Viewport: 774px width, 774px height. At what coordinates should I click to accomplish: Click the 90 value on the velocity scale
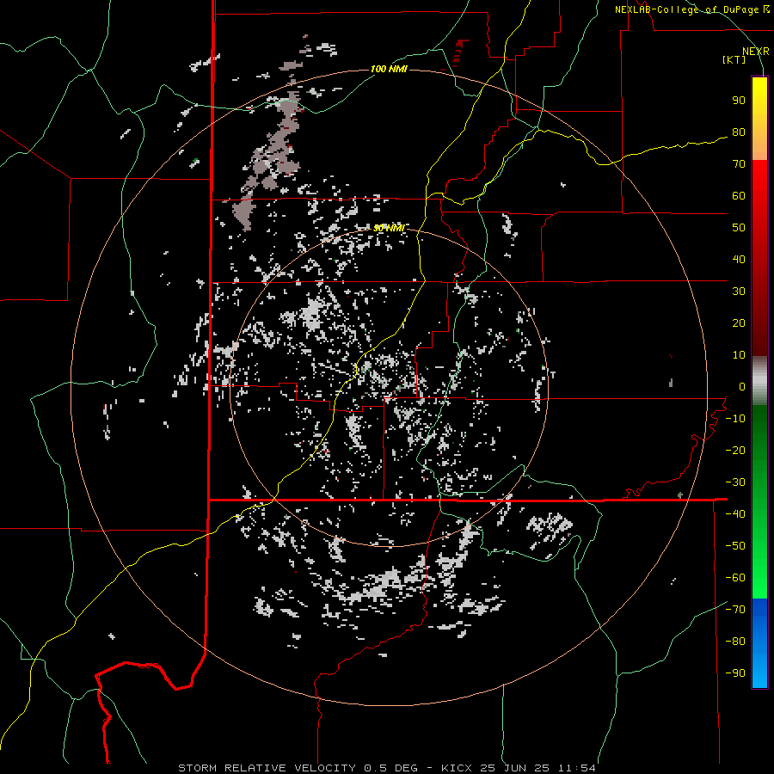pos(739,101)
